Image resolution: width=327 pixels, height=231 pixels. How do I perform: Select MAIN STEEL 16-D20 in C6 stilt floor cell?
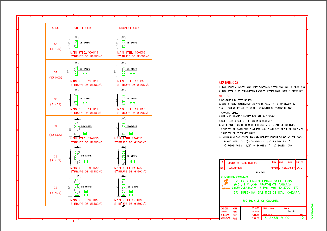[x=84, y=200]
